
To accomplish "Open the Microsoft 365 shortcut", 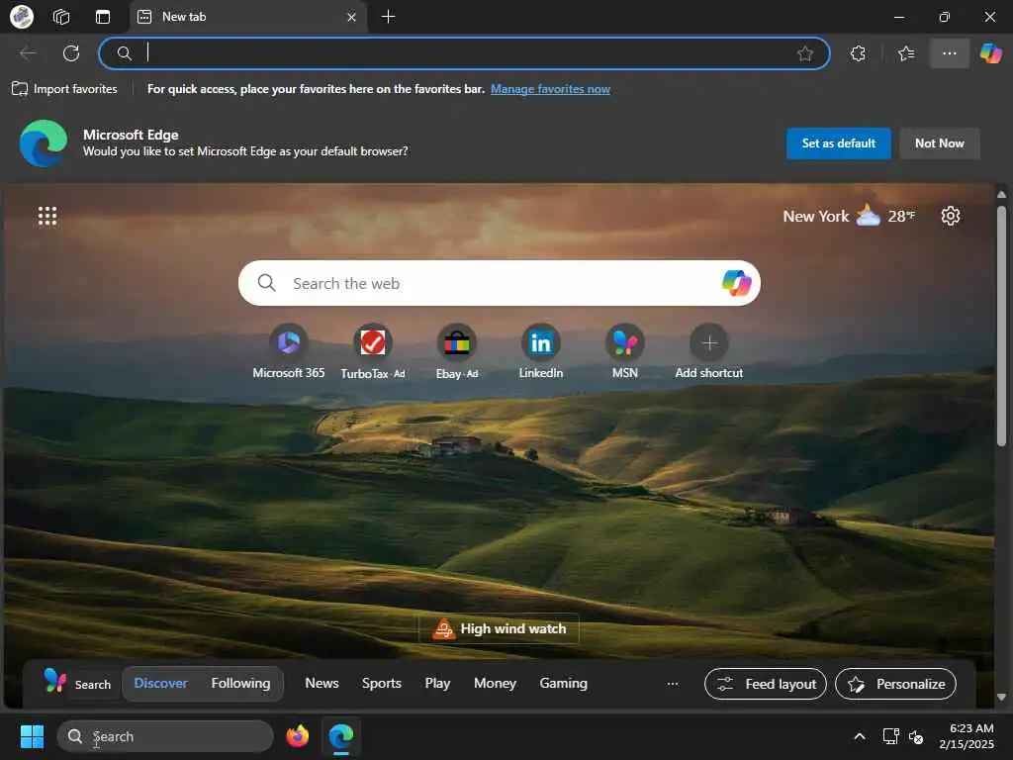I will pos(289,352).
